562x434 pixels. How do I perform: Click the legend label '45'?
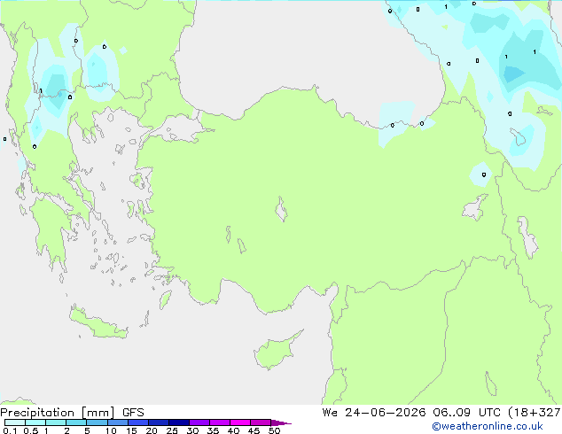point(254,430)
